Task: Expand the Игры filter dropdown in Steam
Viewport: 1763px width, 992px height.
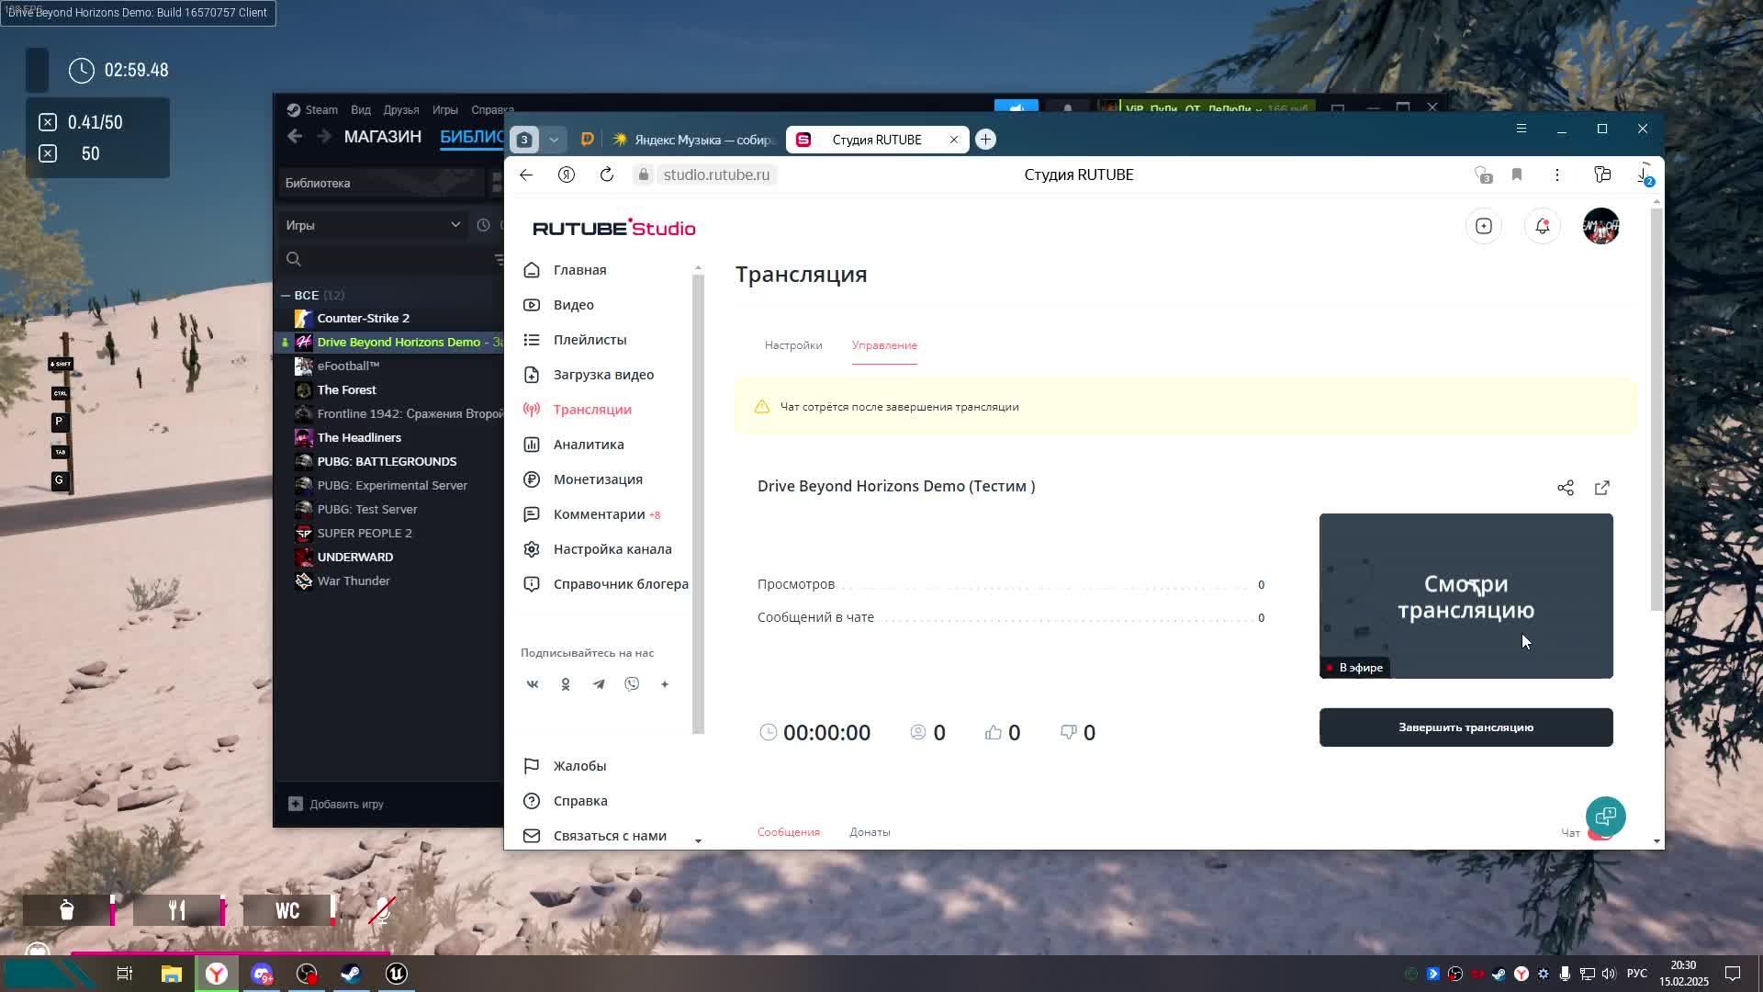Action: (x=373, y=225)
